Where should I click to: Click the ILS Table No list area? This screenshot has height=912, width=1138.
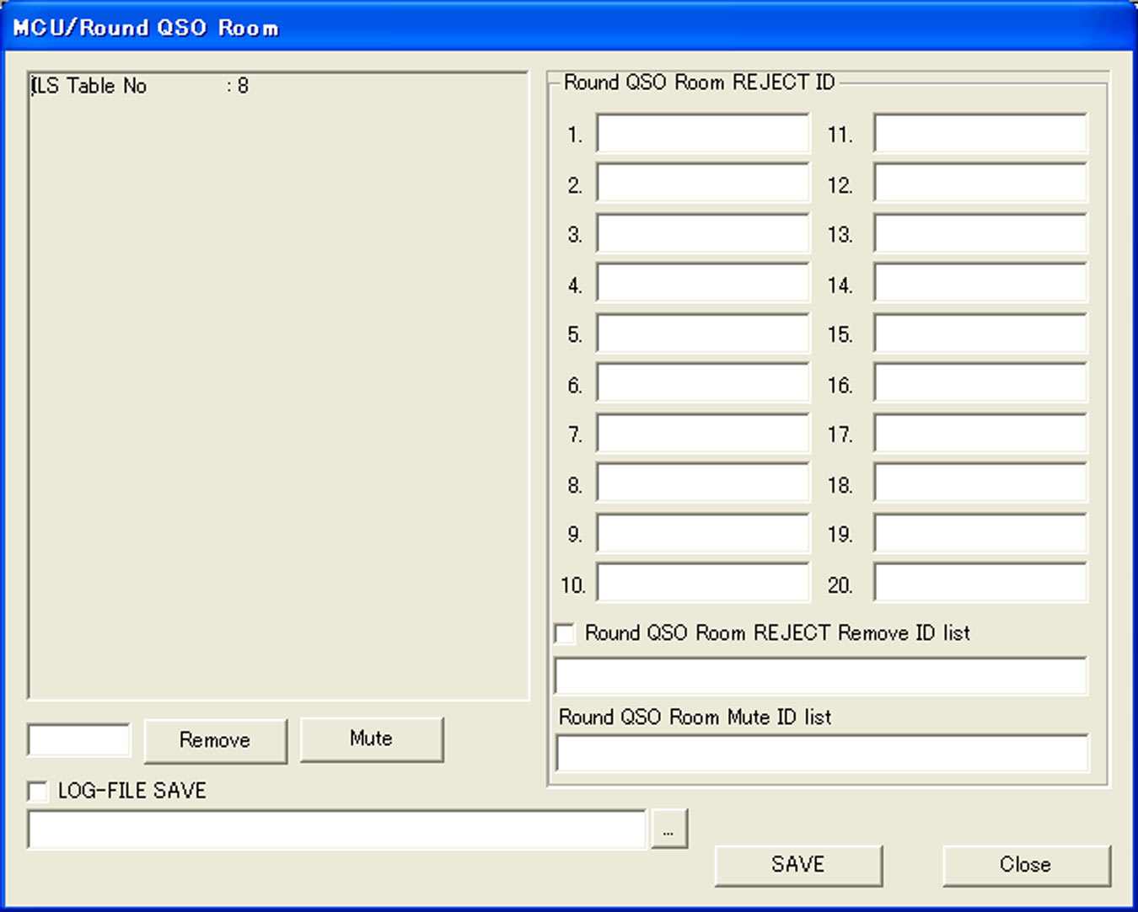click(278, 386)
